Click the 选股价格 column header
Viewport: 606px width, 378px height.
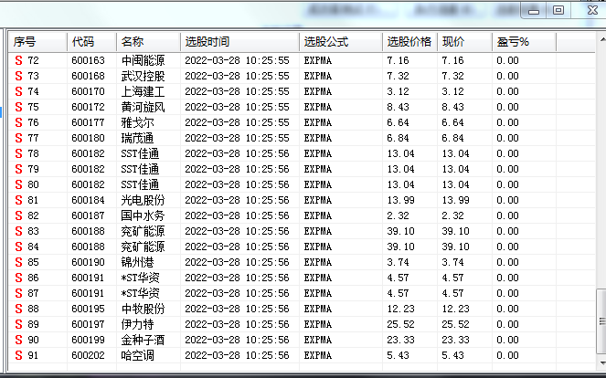pyautogui.click(x=410, y=42)
